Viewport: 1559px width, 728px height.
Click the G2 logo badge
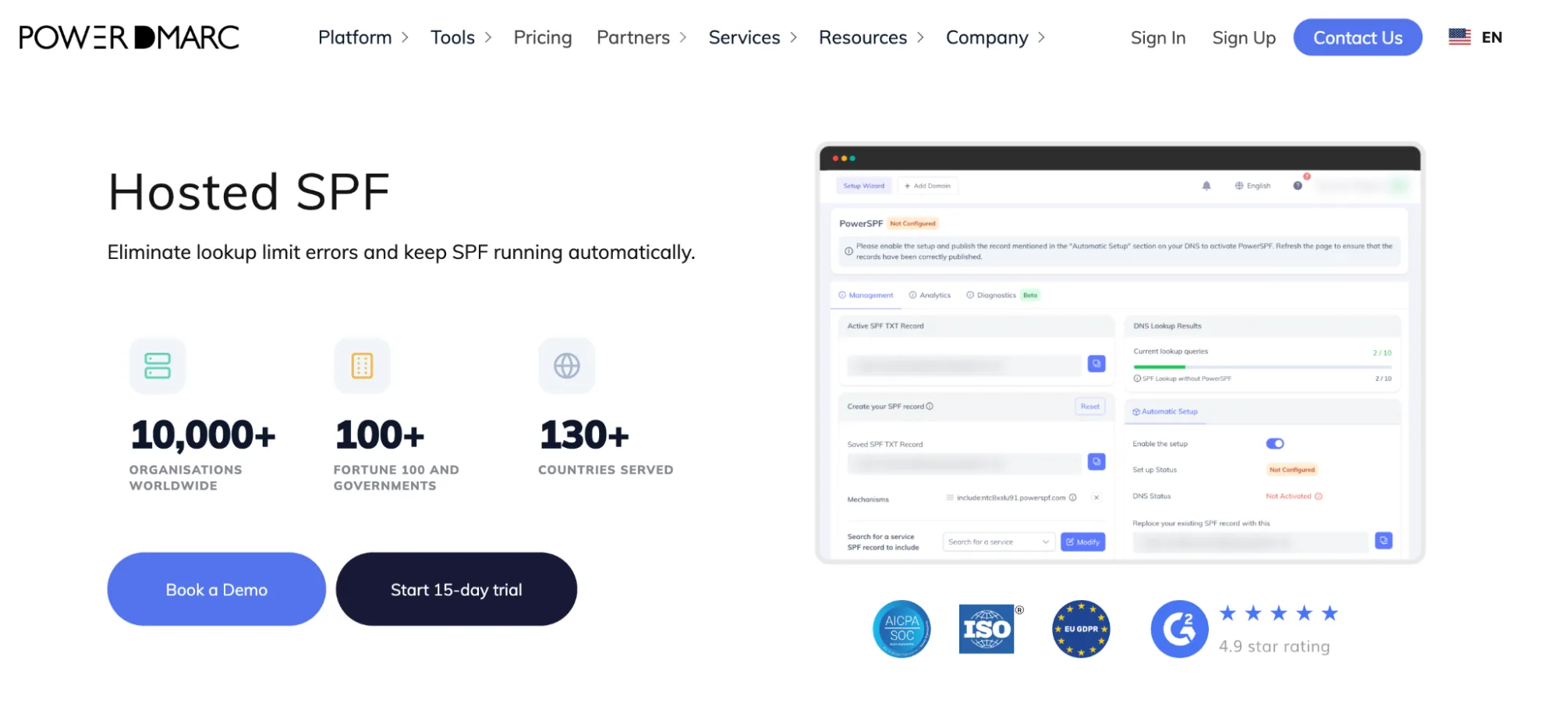1179,629
